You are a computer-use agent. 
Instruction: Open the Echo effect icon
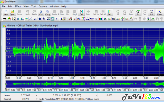[18, 19]
